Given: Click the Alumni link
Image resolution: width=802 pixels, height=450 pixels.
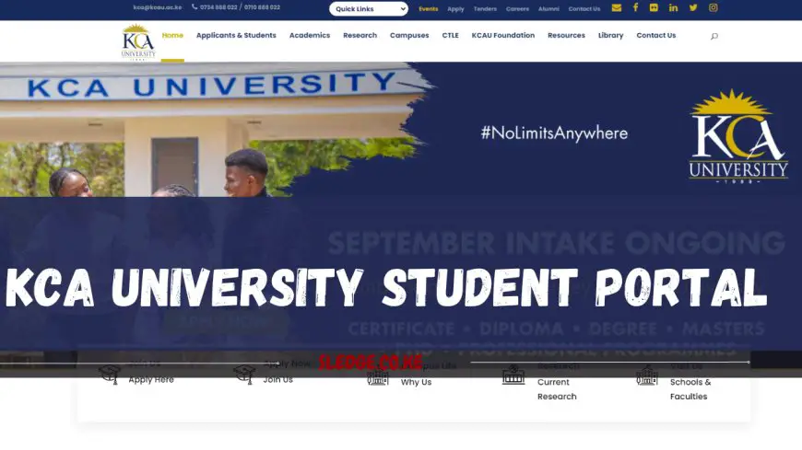Looking at the screenshot, I should tap(548, 8).
